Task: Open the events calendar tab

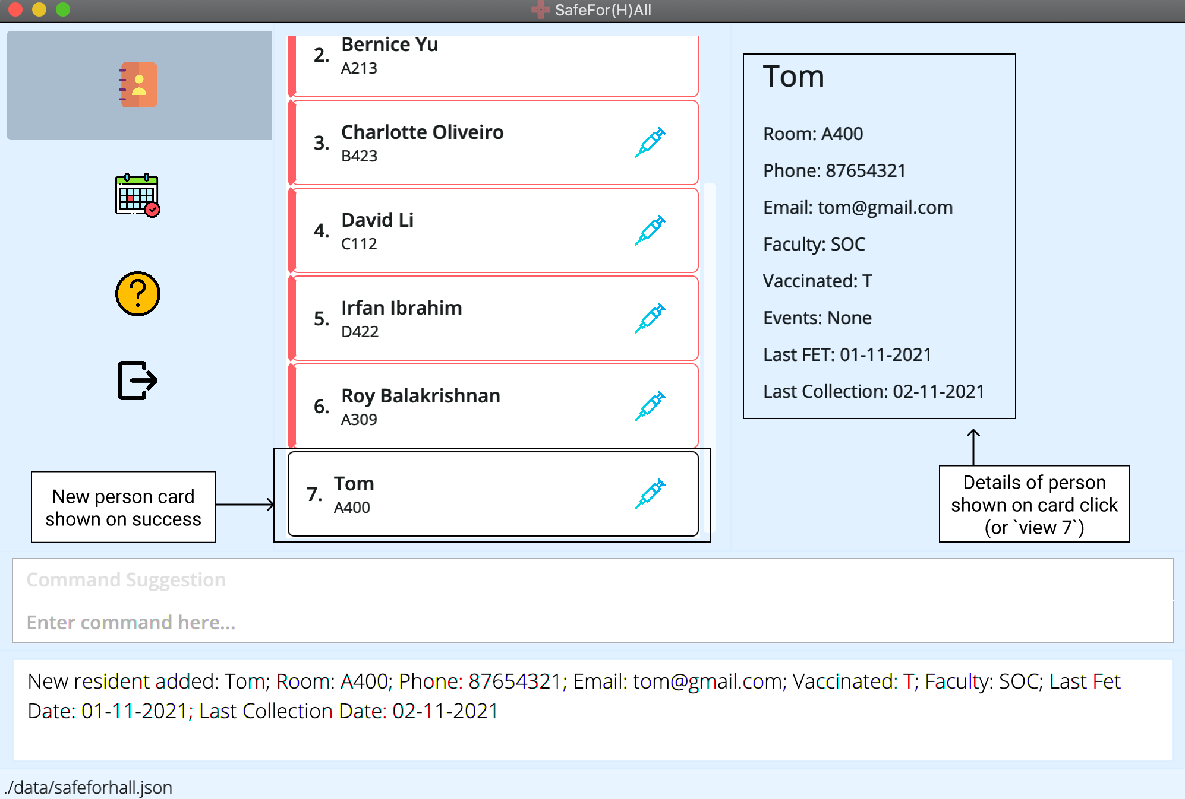Action: [x=137, y=195]
